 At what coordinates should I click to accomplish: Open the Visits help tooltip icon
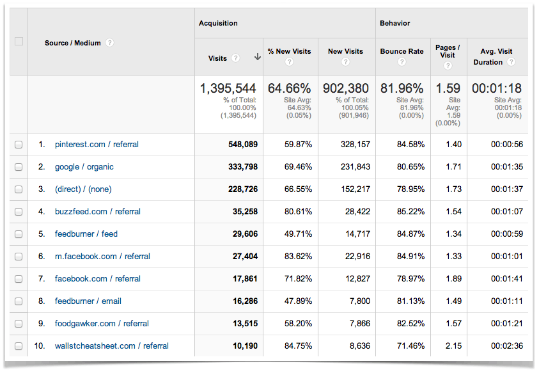click(237, 58)
